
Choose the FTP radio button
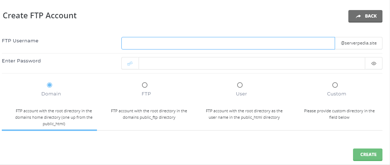(145, 85)
